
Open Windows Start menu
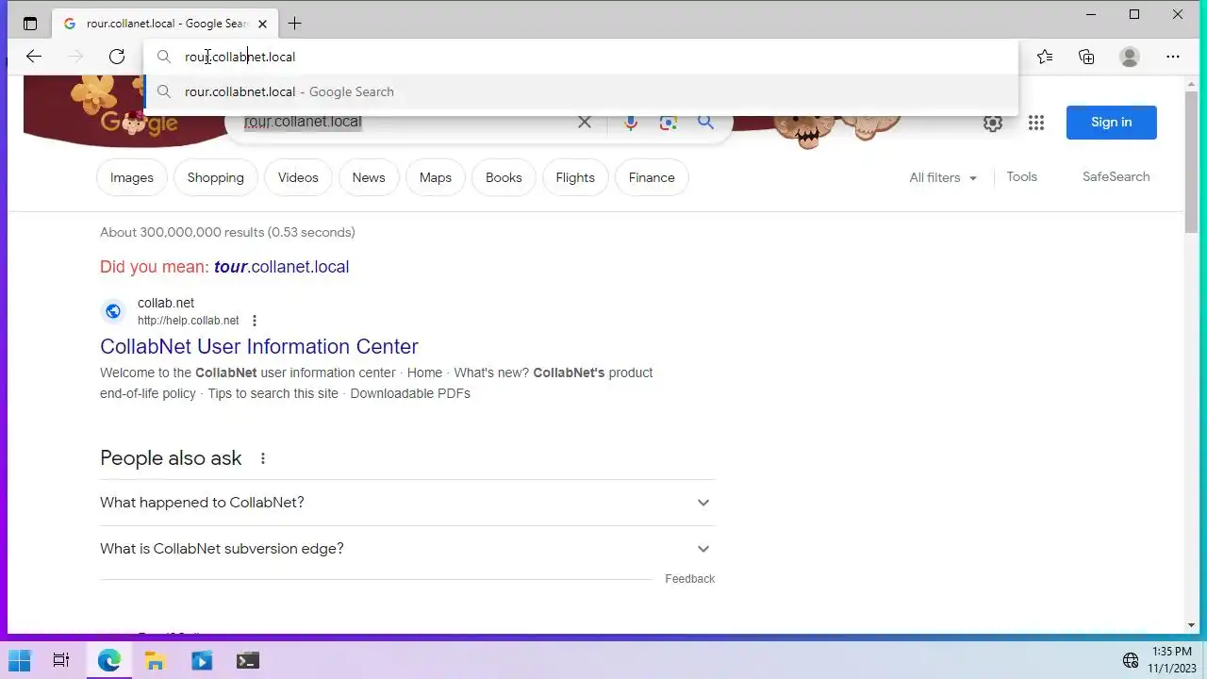click(19, 660)
